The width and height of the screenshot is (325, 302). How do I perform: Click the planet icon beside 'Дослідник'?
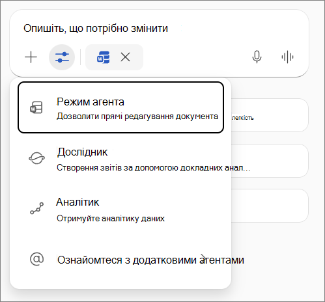click(36, 158)
